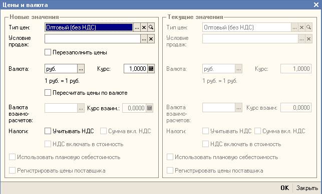Enable Учитывать НДС in Новые значения
Screen dimensions: 322x194
click(48, 131)
